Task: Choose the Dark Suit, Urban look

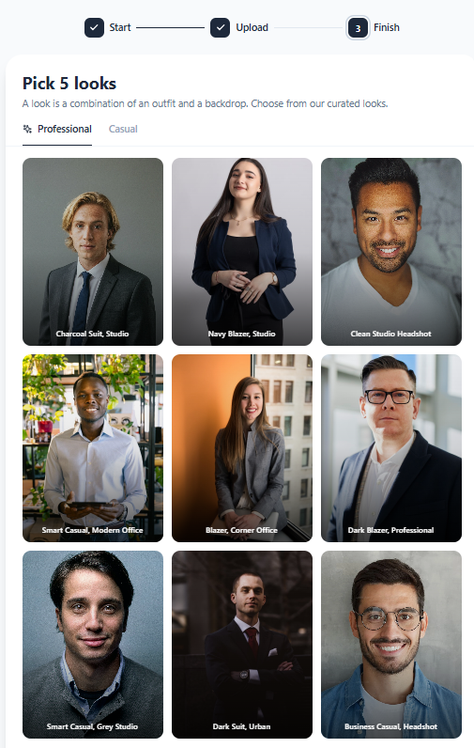Action: click(x=242, y=645)
